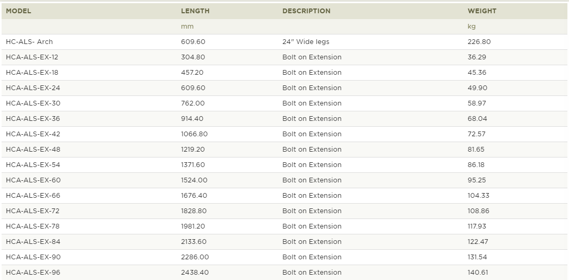Click the DESCRIPTION column header
Screen dimensions: 569x280
click(x=306, y=11)
